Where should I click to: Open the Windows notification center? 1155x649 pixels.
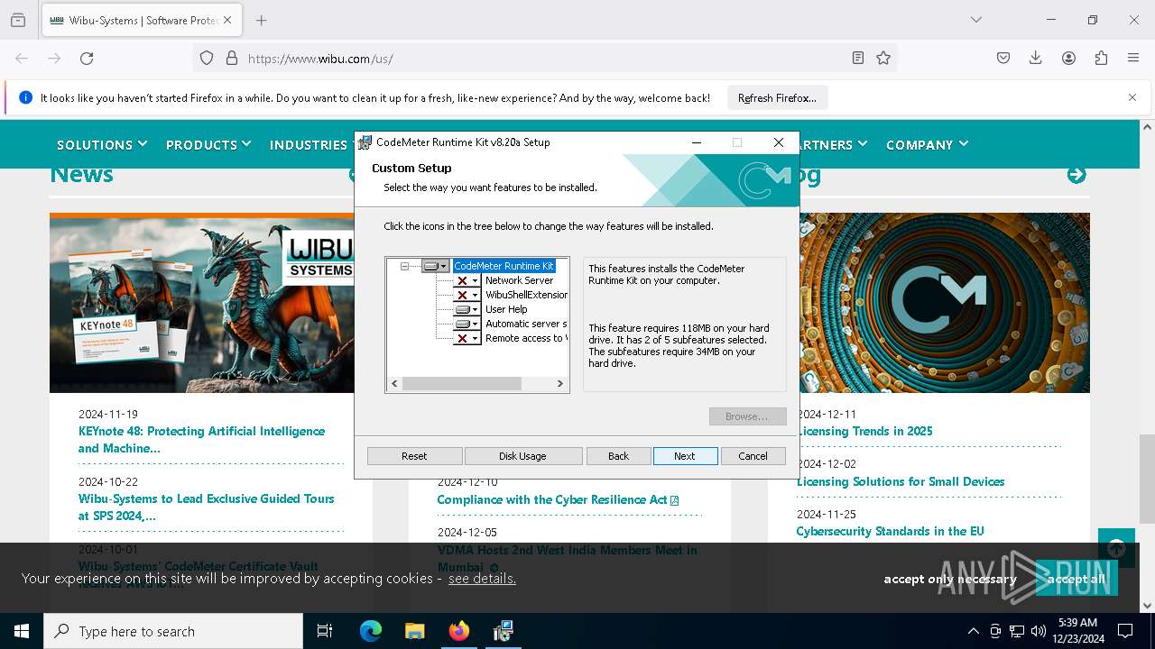point(1125,631)
